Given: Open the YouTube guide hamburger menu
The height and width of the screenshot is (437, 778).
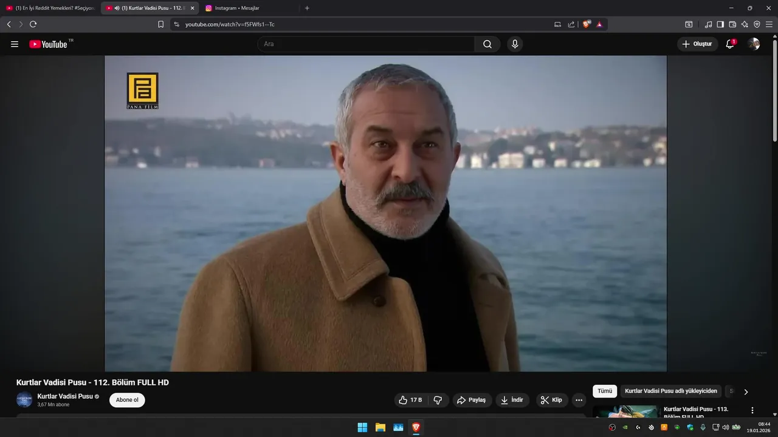Looking at the screenshot, I should pyautogui.click(x=15, y=44).
